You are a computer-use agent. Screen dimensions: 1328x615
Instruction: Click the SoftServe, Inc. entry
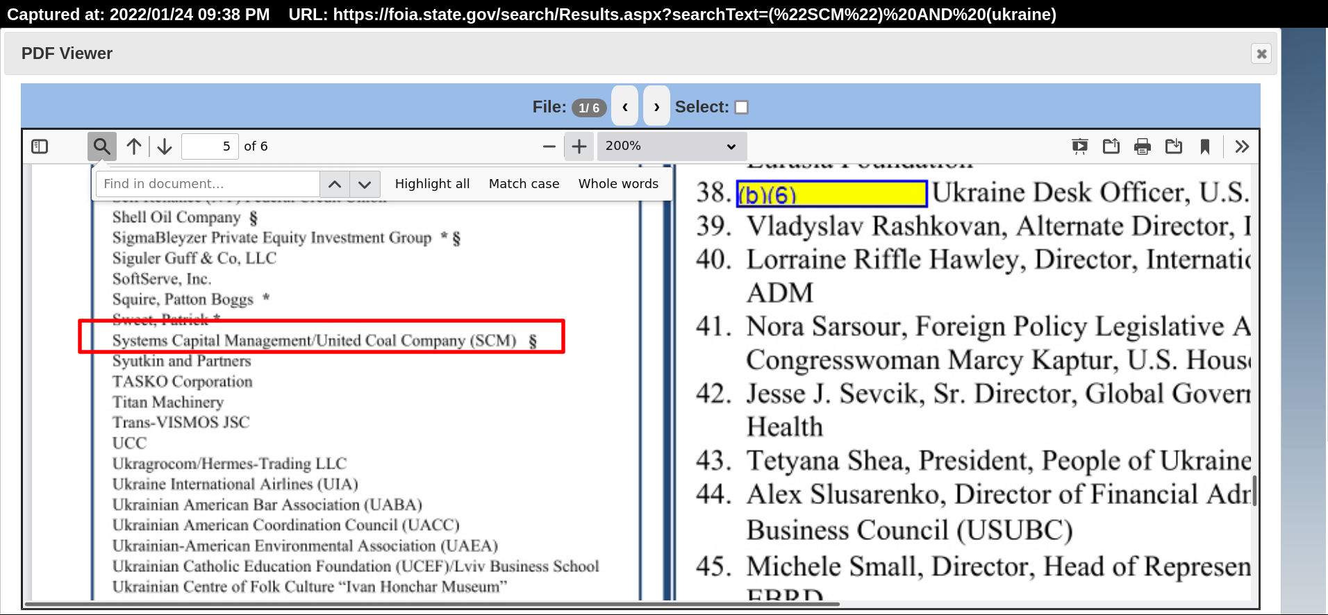162,279
